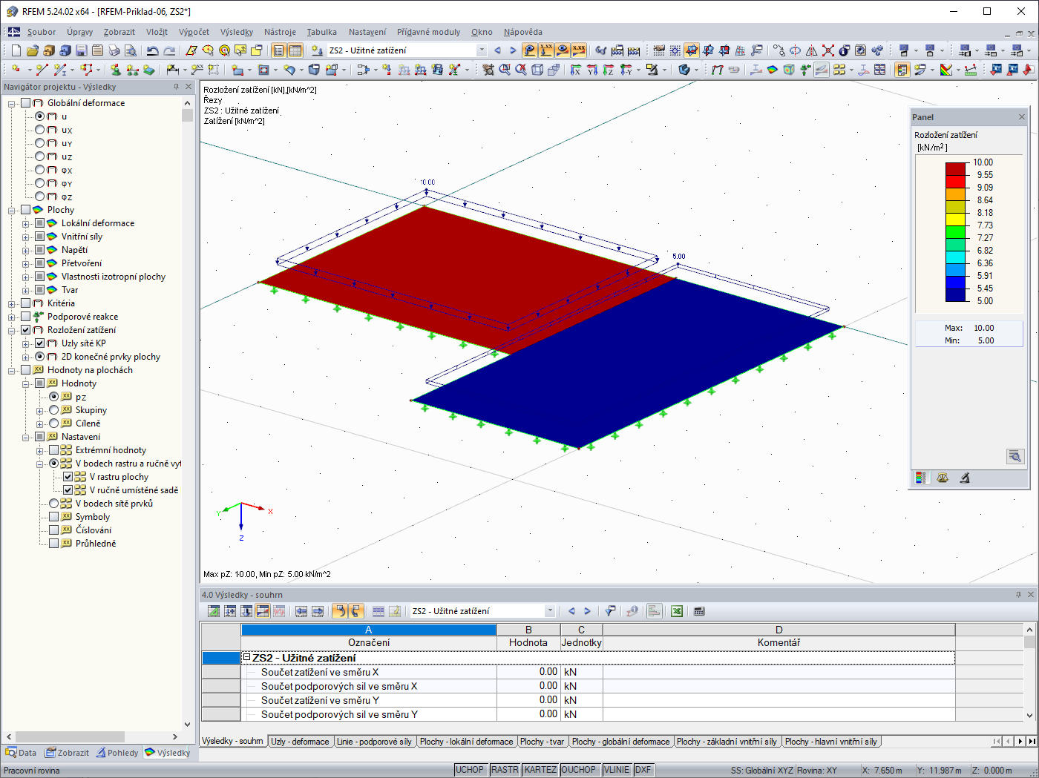The width and height of the screenshot is (1039, 778).
Task: Collapse the ZS2 - Užitné zatížení table group
Action: (247, 657)
